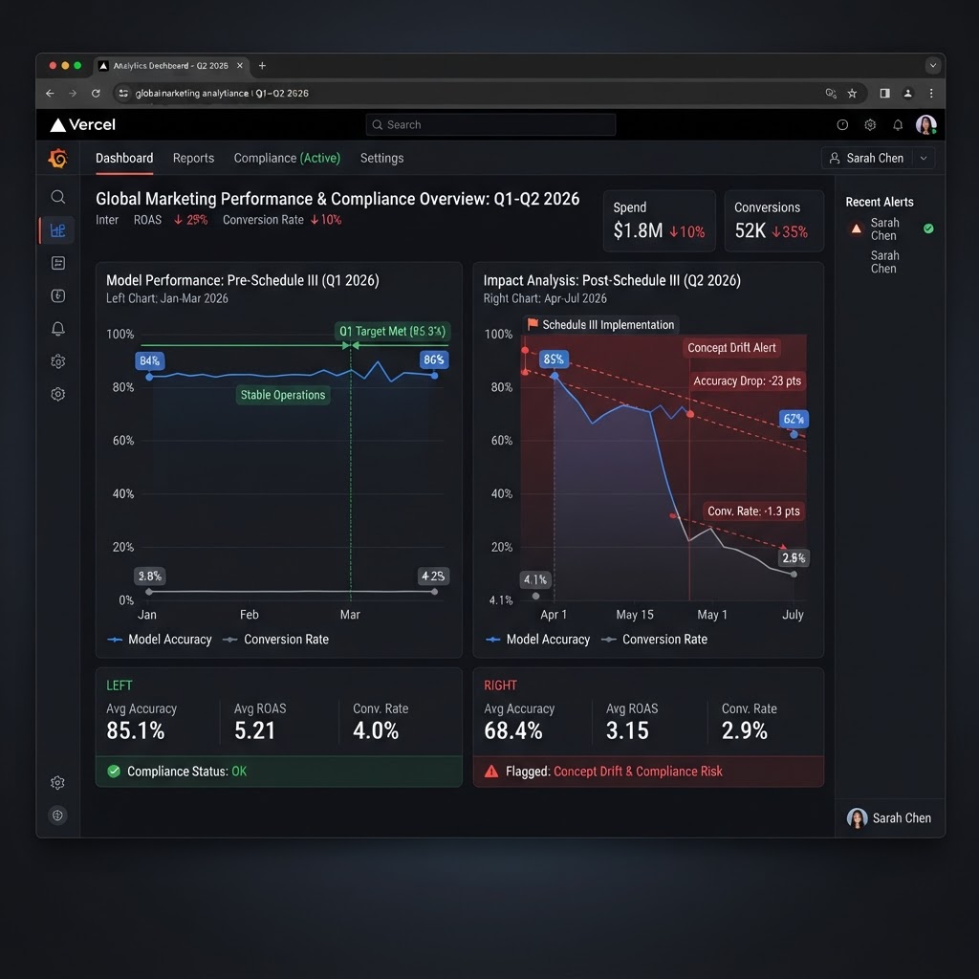Viewport: 979px width, 979px height.
Task: Select the sidebar charts dashboard icon
Action: point(58,230)
